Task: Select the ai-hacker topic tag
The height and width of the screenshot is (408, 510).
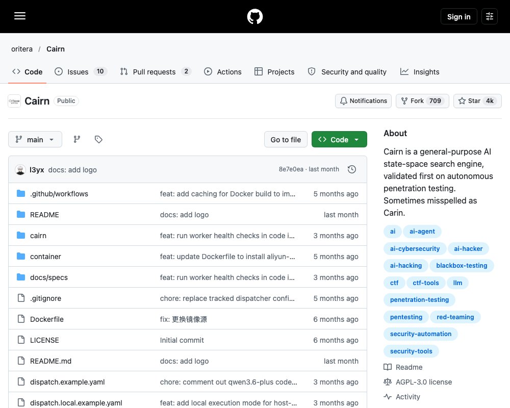Action: coord(468,249)
